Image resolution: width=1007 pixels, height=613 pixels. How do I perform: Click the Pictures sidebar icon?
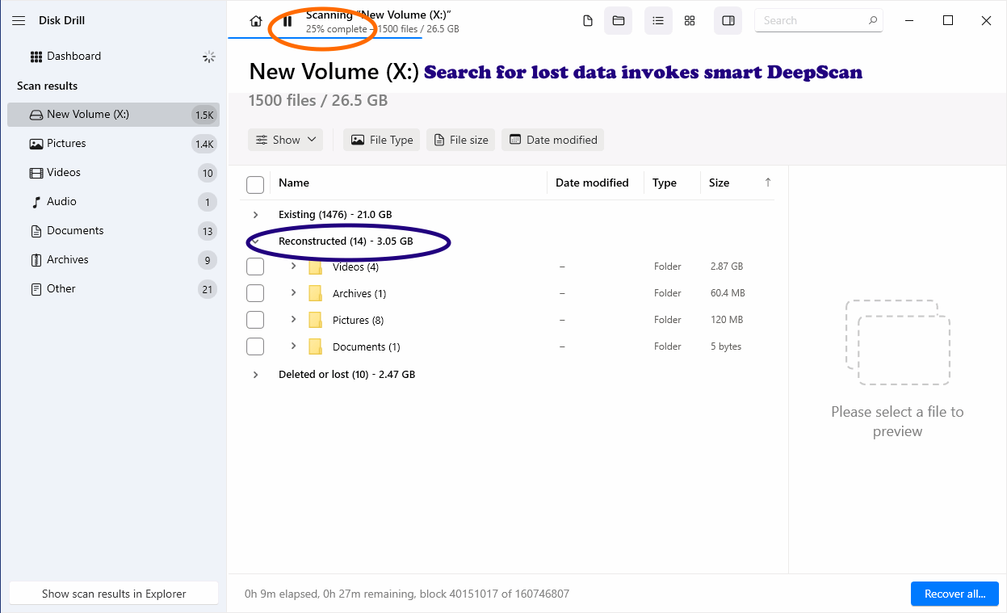click(x=36, y=144)
